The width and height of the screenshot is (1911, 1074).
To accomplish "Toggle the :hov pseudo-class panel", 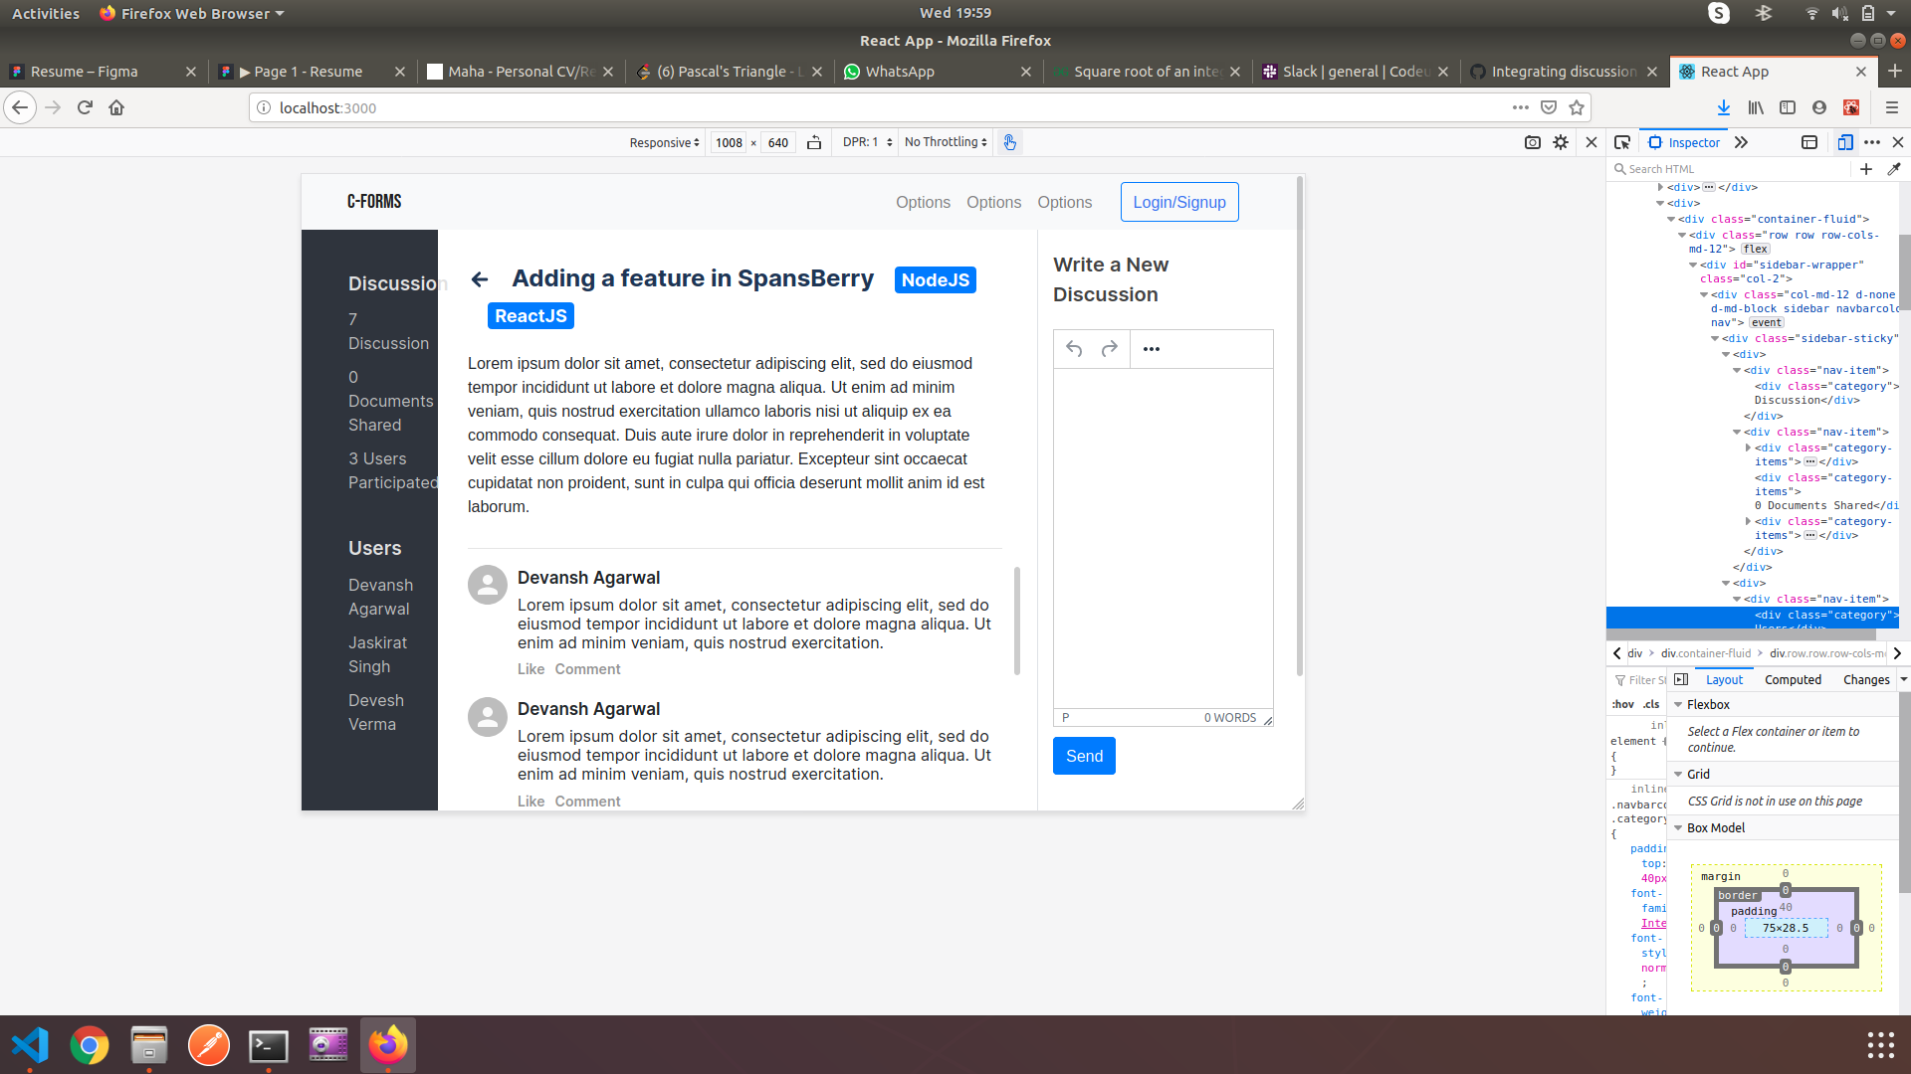I will pyautogui.click(x=1622, y=704).
